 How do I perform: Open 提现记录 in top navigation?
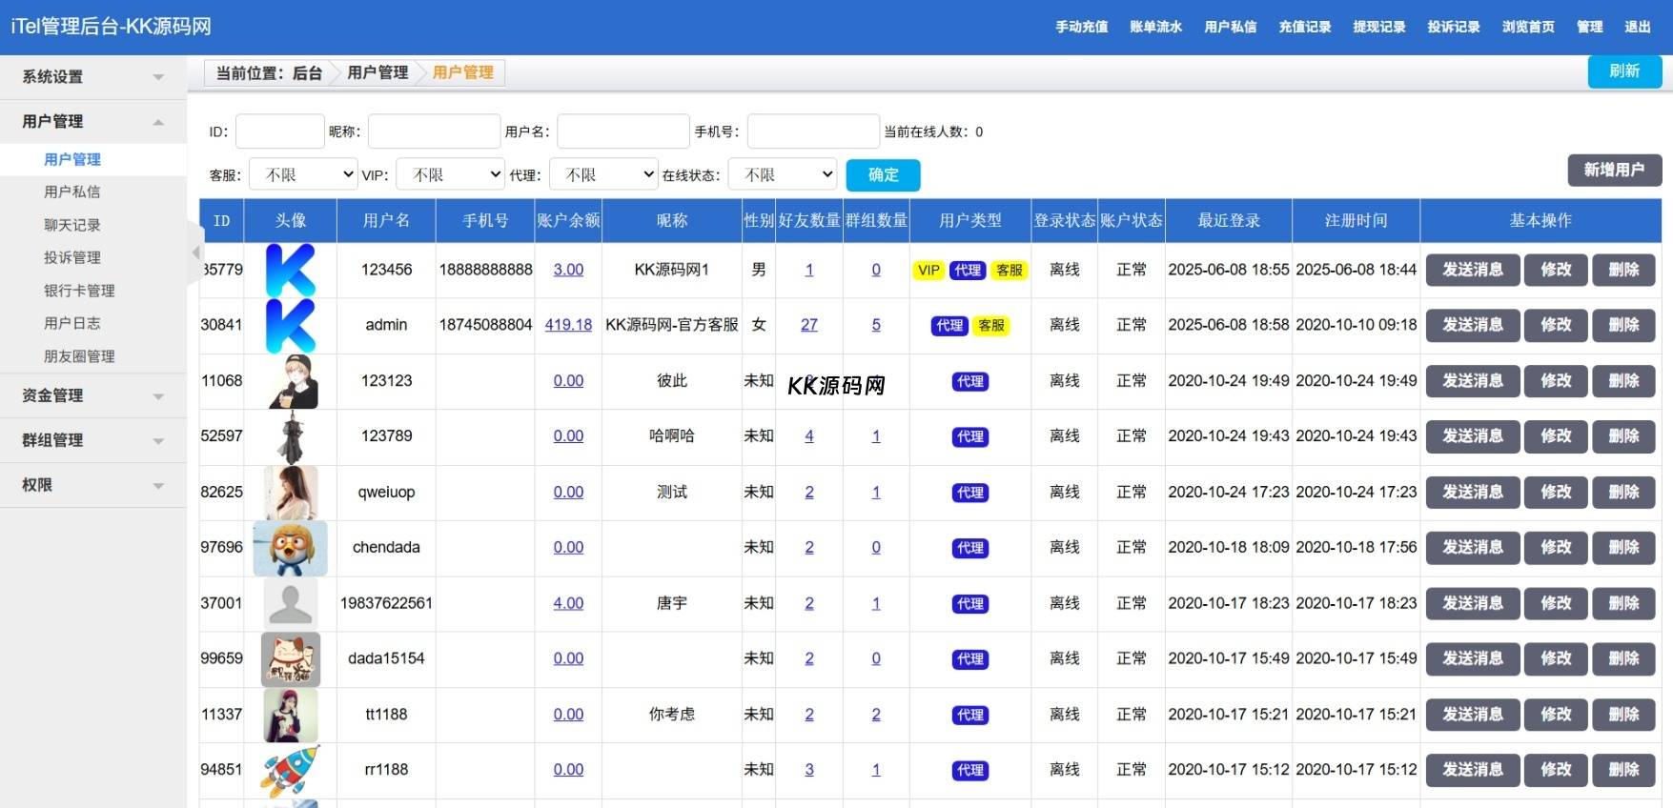tap(1379, 27)
